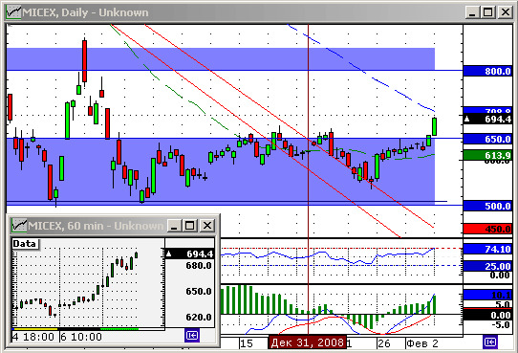Click the 74.10 oscillator value label
The height and width of the screenshot is (353, 518).
click(488, 249)
